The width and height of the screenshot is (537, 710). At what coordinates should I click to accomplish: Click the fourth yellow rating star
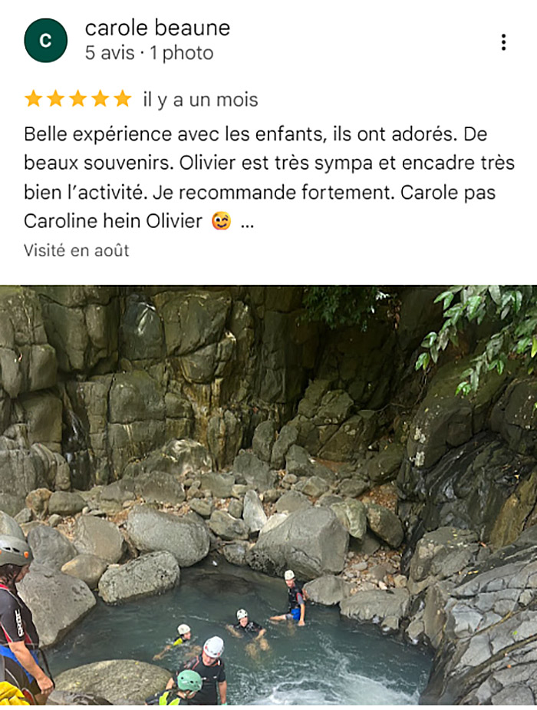pos(100,99)
